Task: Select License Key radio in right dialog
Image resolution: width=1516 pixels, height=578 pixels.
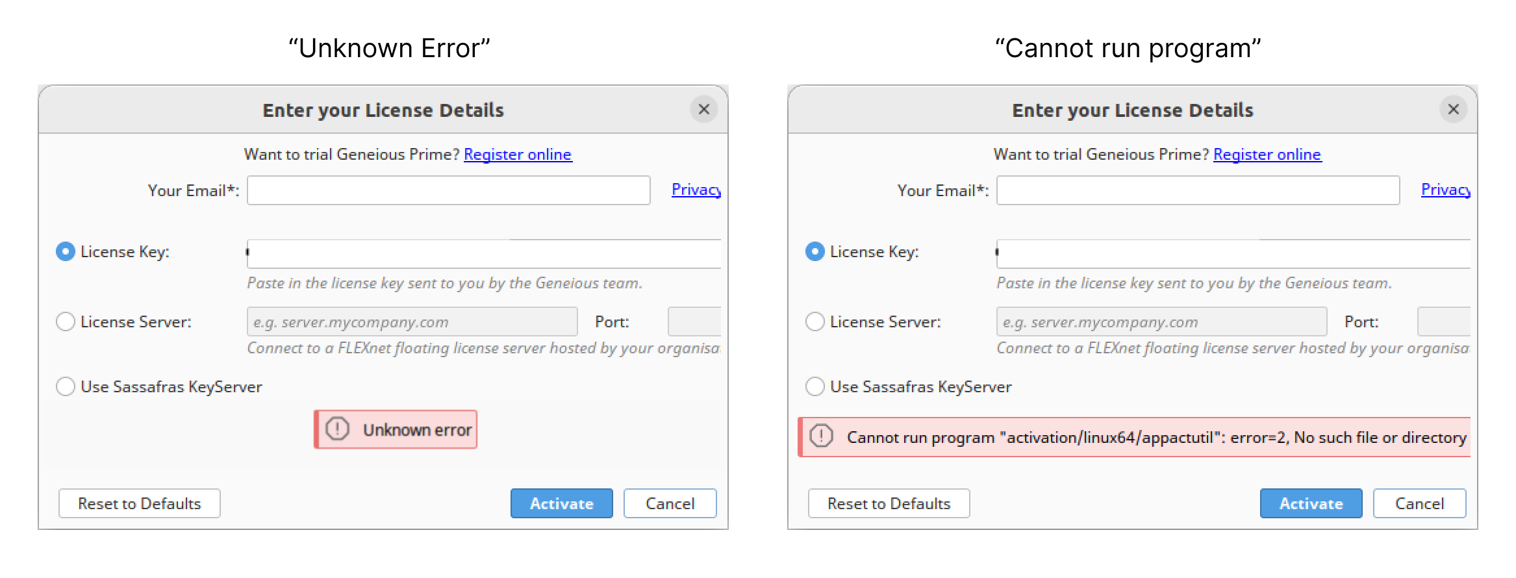Action: point(815,251)
